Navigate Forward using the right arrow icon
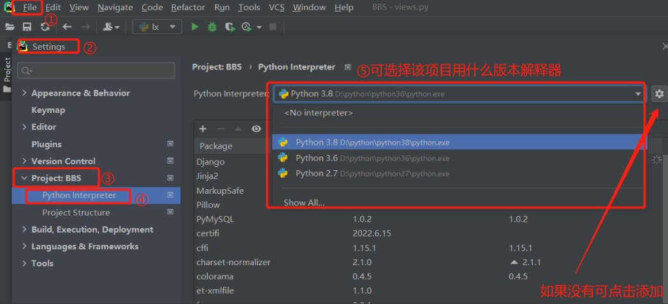Viewport: 668px width, 304px height. pos(85,27)
